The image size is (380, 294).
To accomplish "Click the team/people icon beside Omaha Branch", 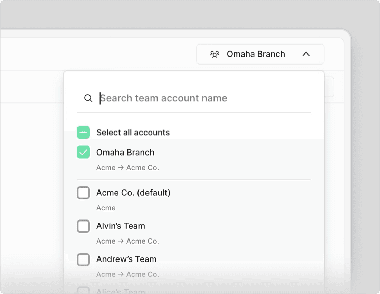I will [215, 54].
